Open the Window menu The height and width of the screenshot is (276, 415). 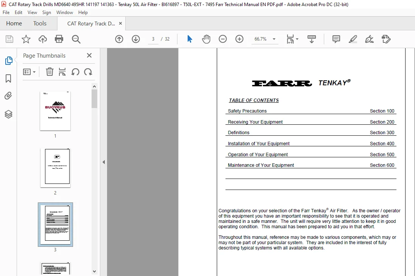click(65, 13)
